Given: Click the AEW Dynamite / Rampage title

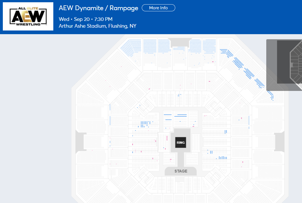Looking at the screenshot, I should click(98, 8).
